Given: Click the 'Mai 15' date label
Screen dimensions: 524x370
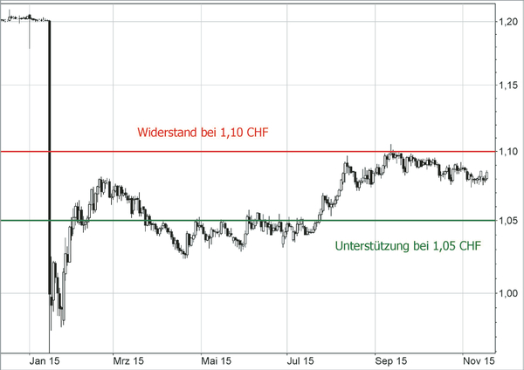Looking at the screenshot, I should pyautogui.click(x=217, y=361).
